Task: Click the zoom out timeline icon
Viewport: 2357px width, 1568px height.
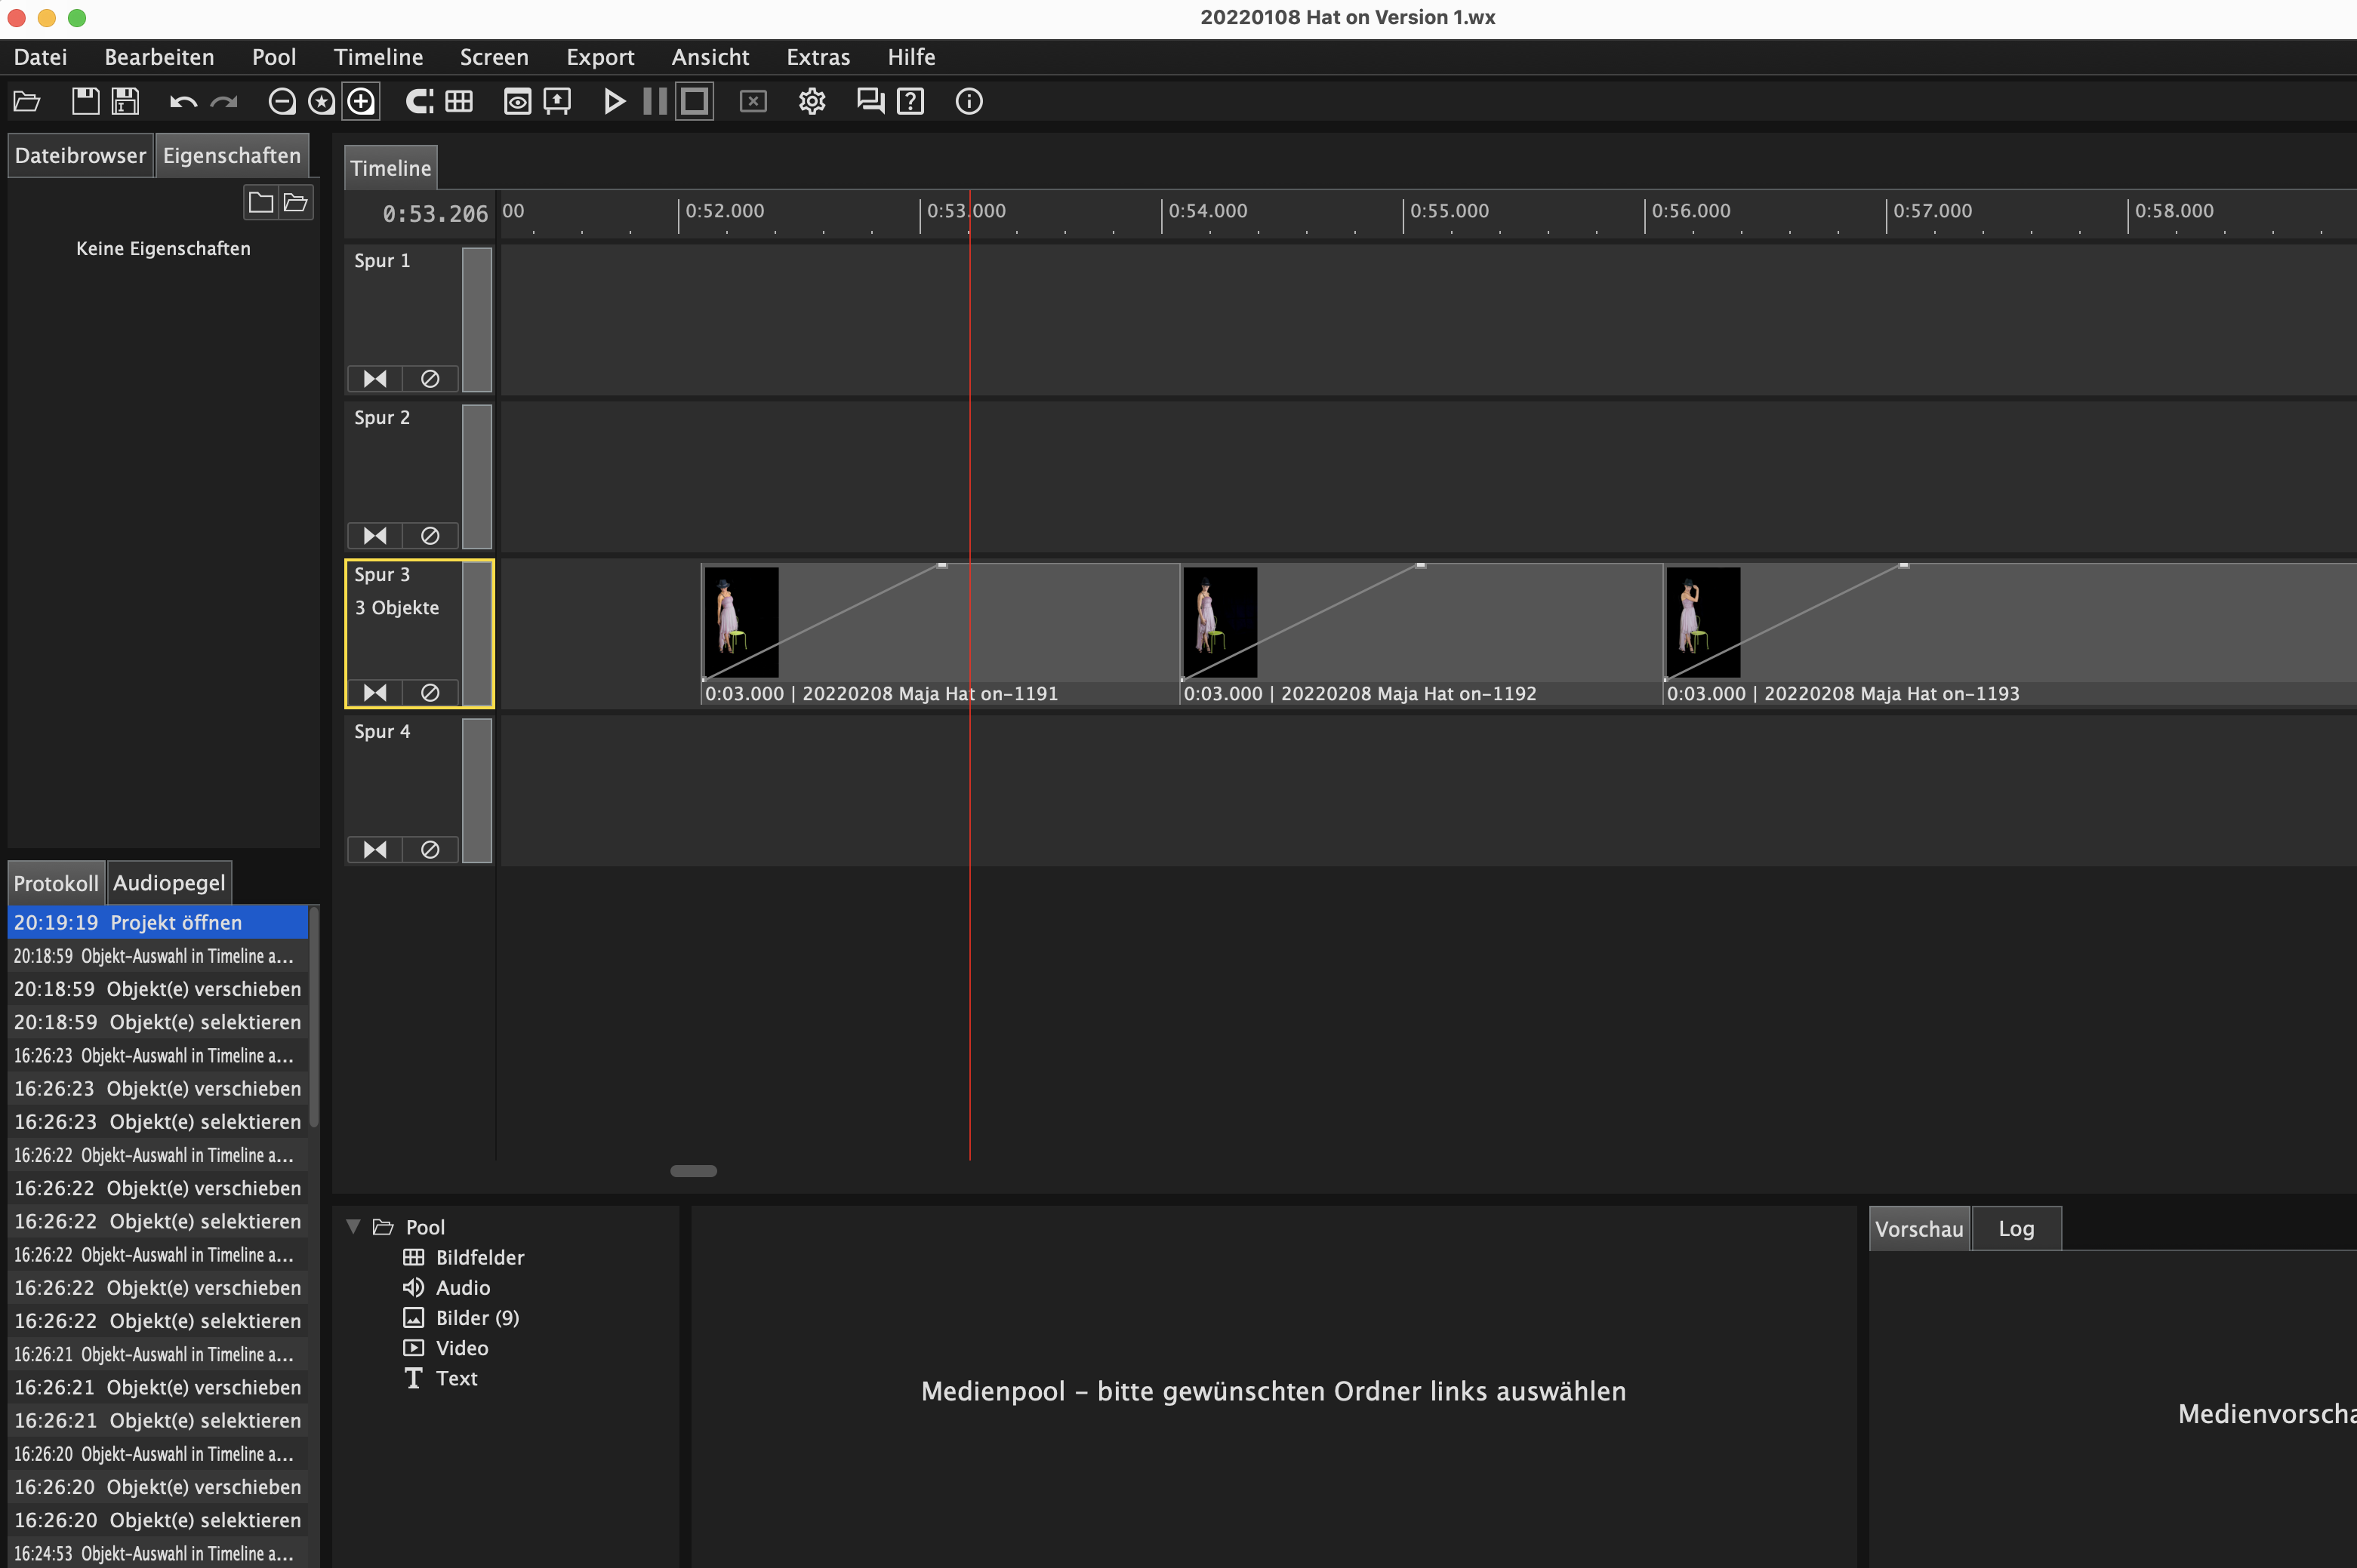Action: coord(282,101)
